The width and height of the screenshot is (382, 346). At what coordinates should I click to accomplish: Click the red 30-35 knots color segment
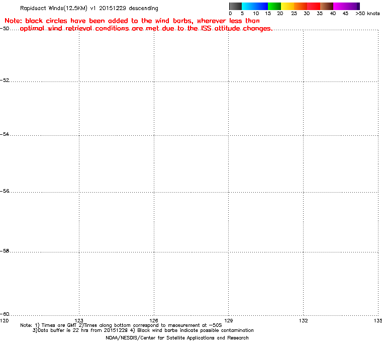click(x=314, y=6)
